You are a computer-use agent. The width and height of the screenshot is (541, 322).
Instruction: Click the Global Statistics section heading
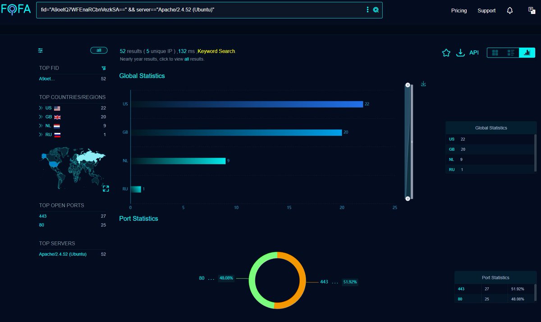(x=142, y=76)
